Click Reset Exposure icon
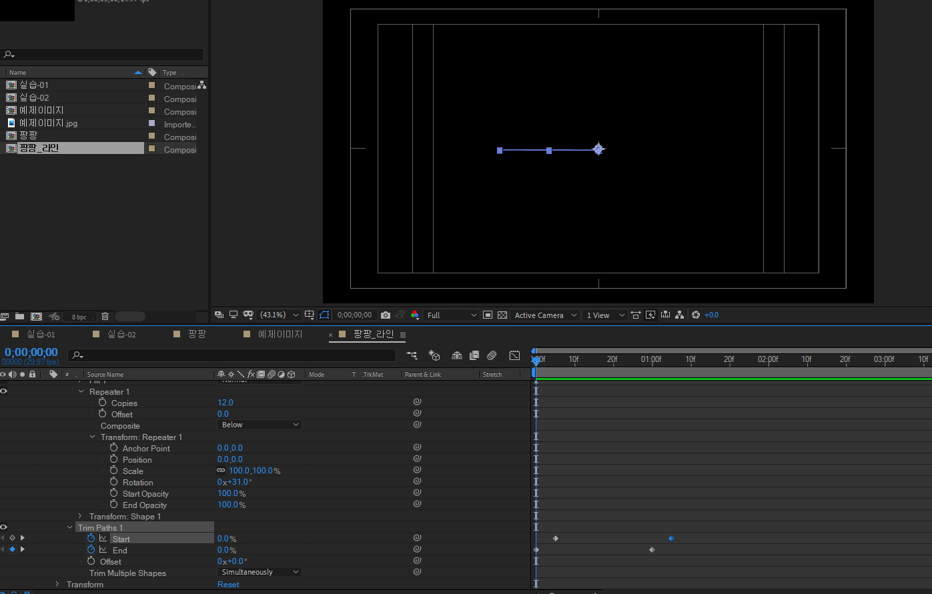 696,315
